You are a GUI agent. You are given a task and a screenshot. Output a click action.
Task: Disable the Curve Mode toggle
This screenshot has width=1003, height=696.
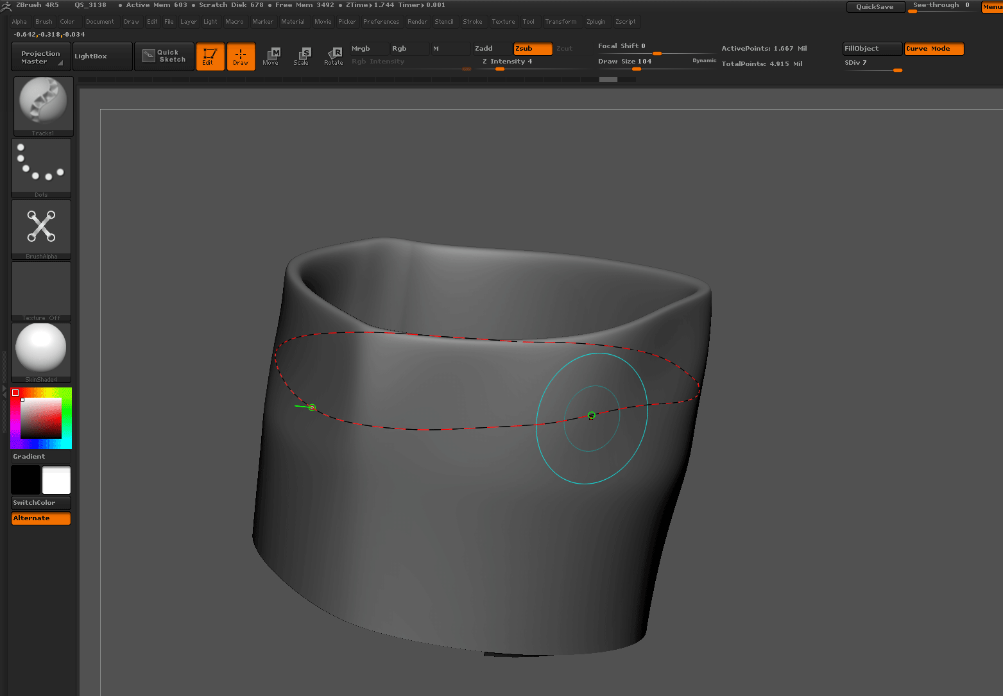934,49
